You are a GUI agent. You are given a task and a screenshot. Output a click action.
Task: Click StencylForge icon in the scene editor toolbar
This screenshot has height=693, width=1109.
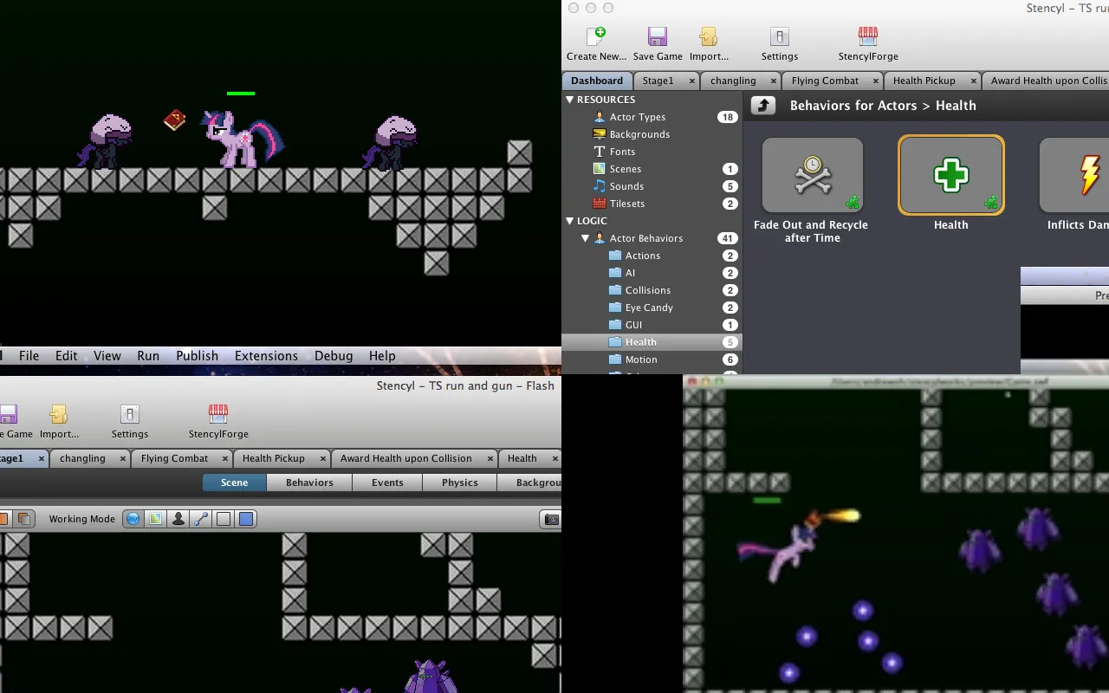point(217,414)
